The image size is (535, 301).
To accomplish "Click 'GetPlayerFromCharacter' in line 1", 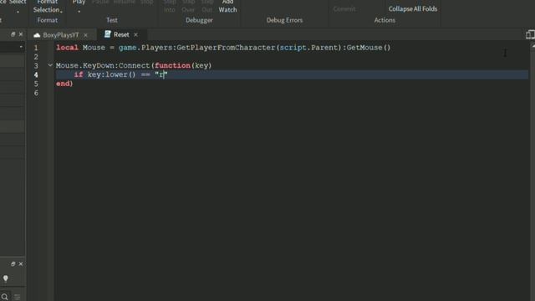I will pyautogui.click(x=226, y=48).
